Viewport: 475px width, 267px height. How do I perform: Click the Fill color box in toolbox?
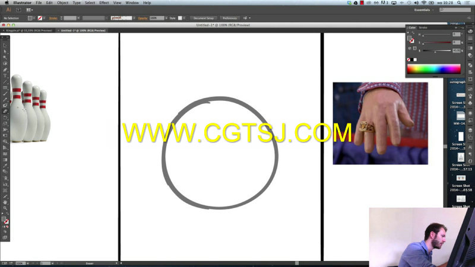point(4,219)
